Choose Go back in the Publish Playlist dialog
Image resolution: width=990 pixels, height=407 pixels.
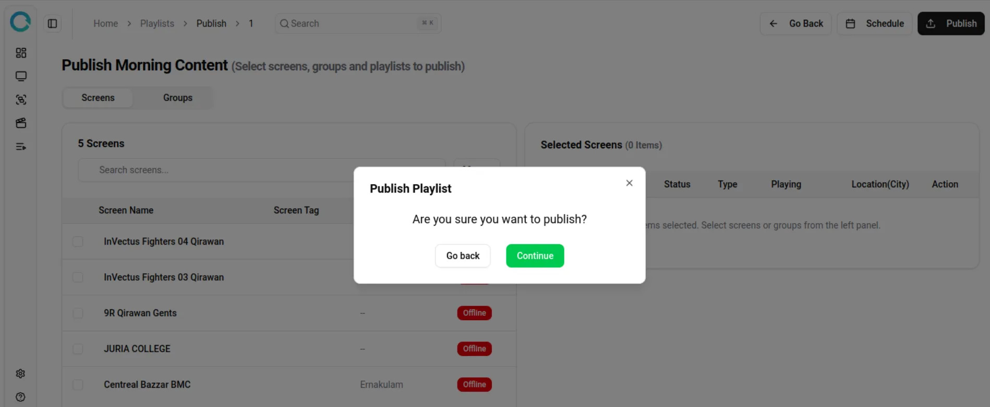click(x=462, y=256)
